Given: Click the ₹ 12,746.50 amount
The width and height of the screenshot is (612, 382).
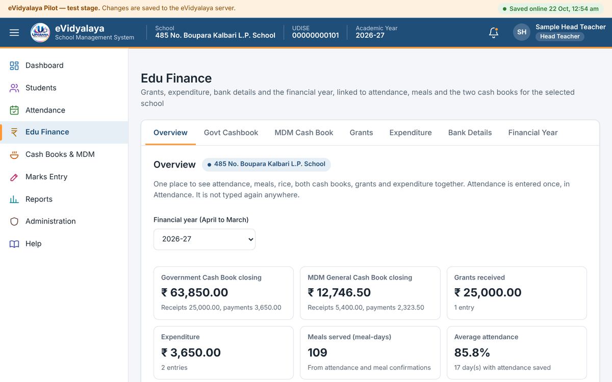Looking at the screenshot, I should click(x=339, y=292).
